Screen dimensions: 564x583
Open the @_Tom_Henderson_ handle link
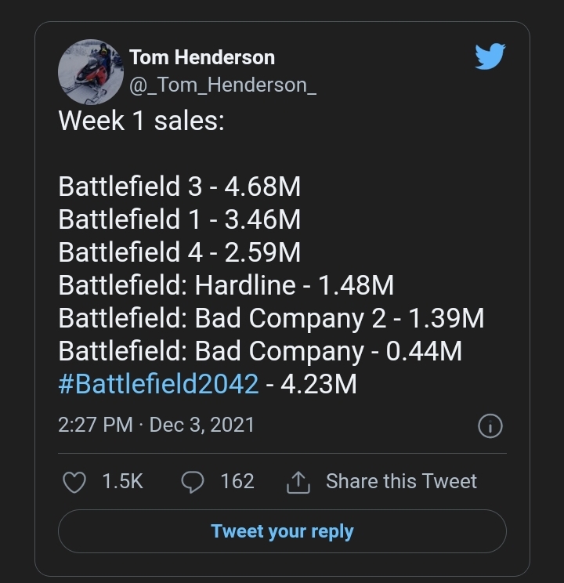point(222,85)
